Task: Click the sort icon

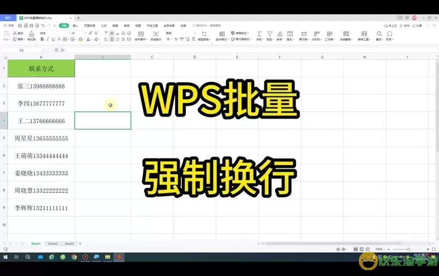Action: pyautogui.click(x=280, y=34)
